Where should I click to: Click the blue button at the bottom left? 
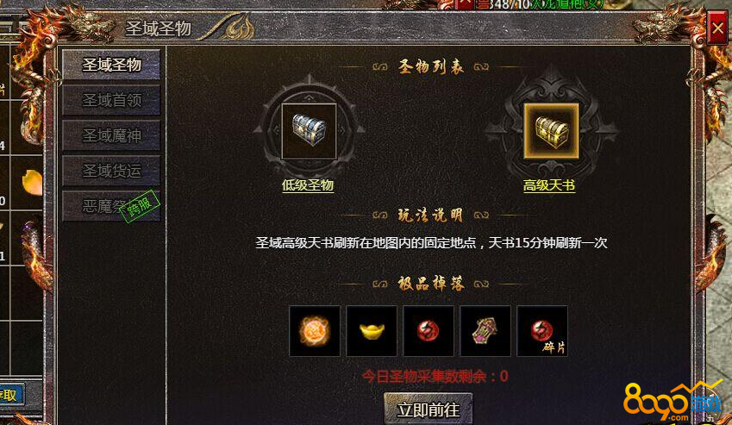(11, 396)
